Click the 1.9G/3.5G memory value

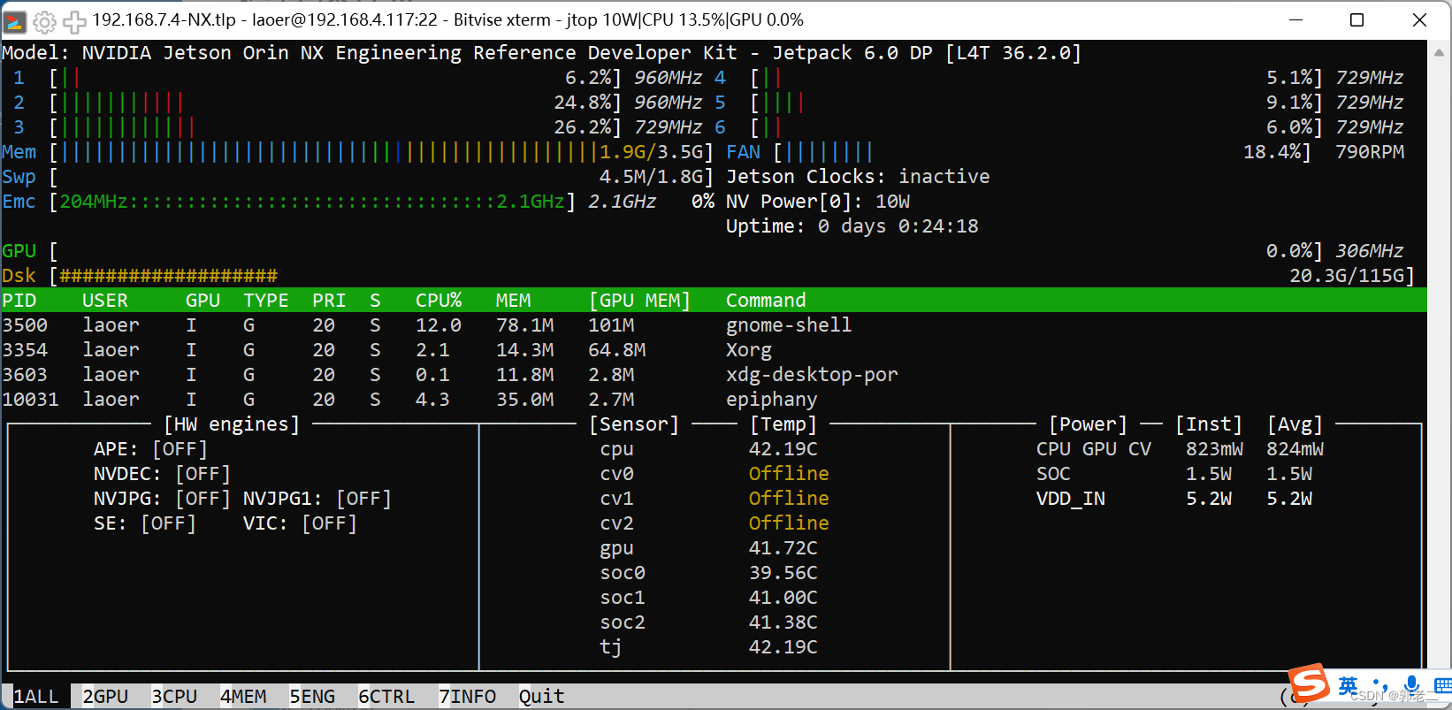652,152
